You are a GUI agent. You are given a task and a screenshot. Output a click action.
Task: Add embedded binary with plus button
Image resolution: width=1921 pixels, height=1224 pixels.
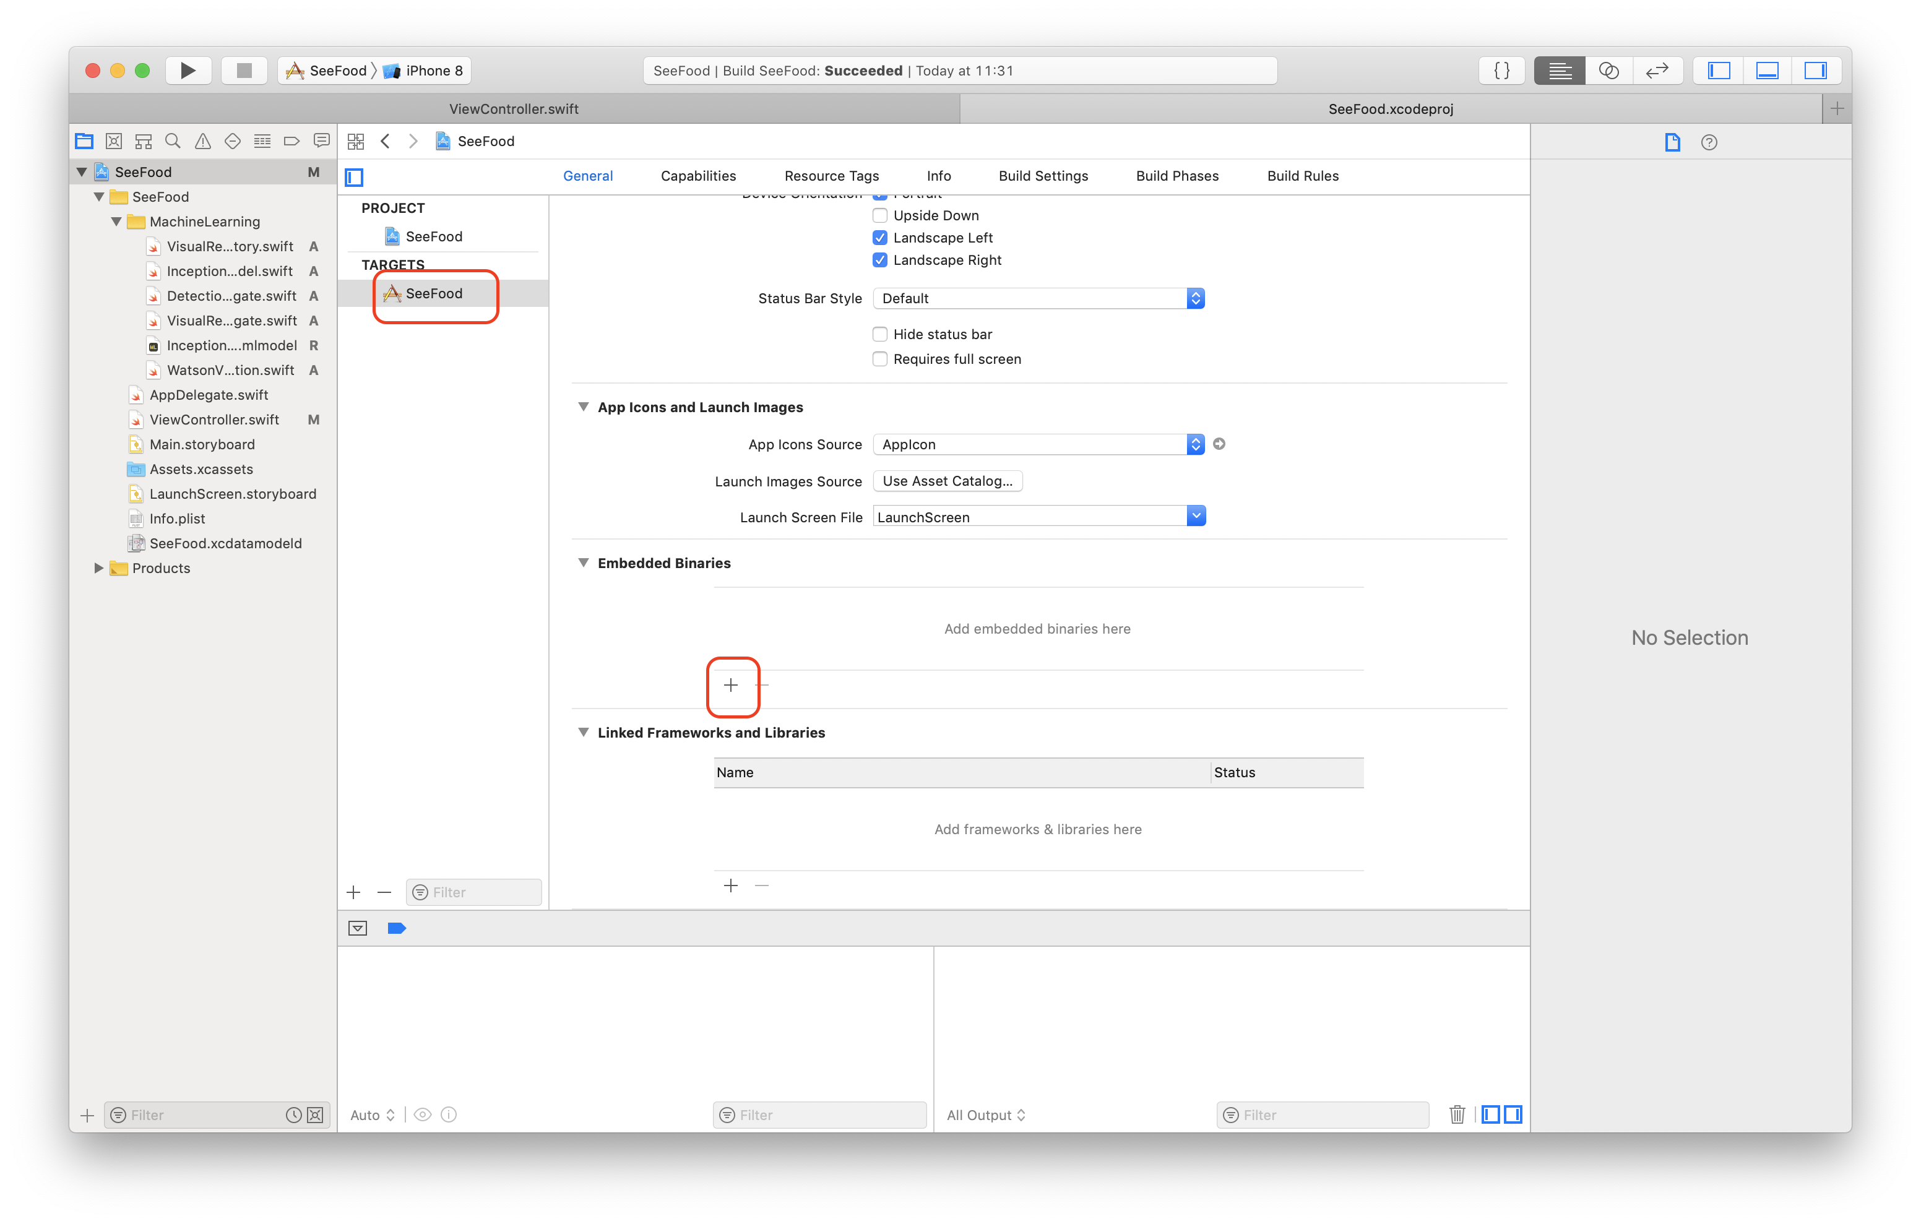[x=731, y=684]
